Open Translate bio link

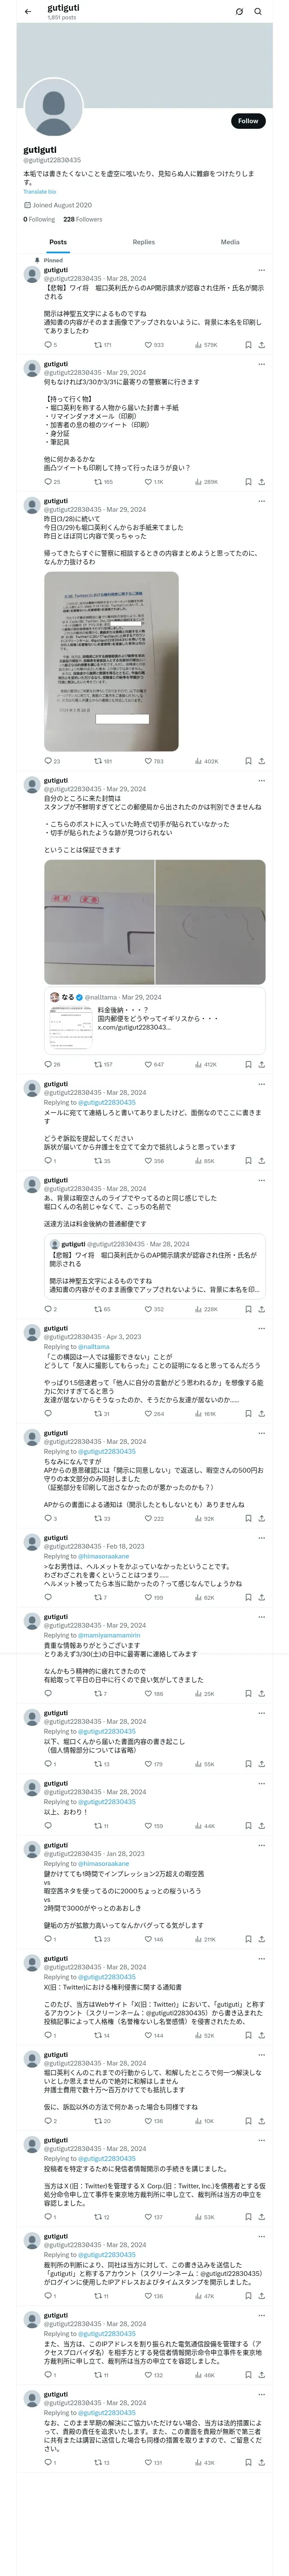[x=40, y=191]
